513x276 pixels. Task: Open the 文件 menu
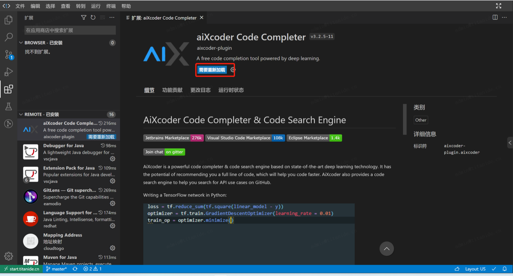pyautogui.click(x=20, y=6)
